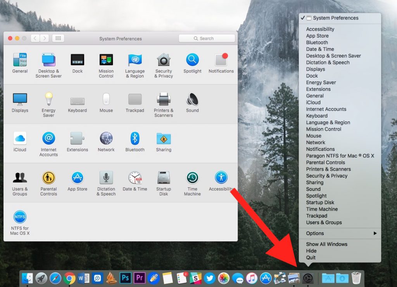Launch Microsoft Word from the Dock
397x287 pixels.
point(83,278)
